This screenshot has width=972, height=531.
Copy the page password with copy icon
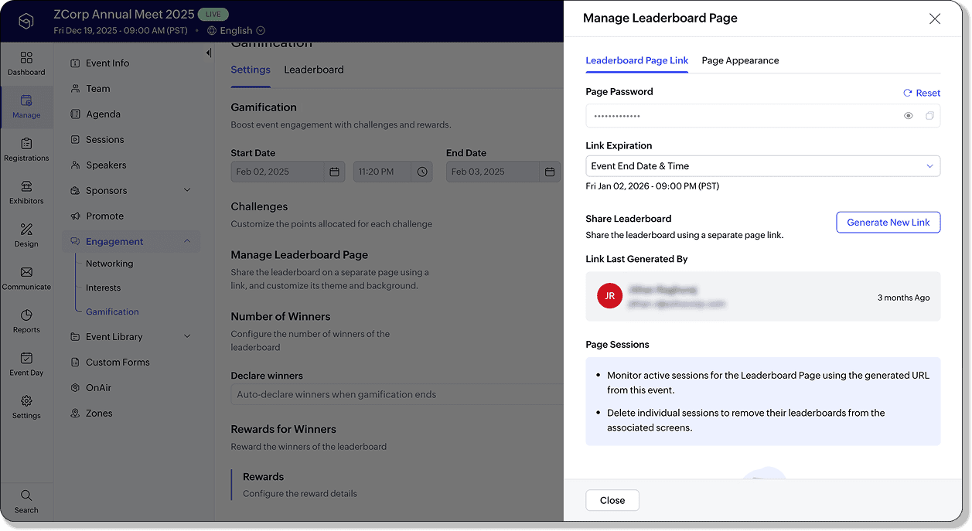pos(929,116)
